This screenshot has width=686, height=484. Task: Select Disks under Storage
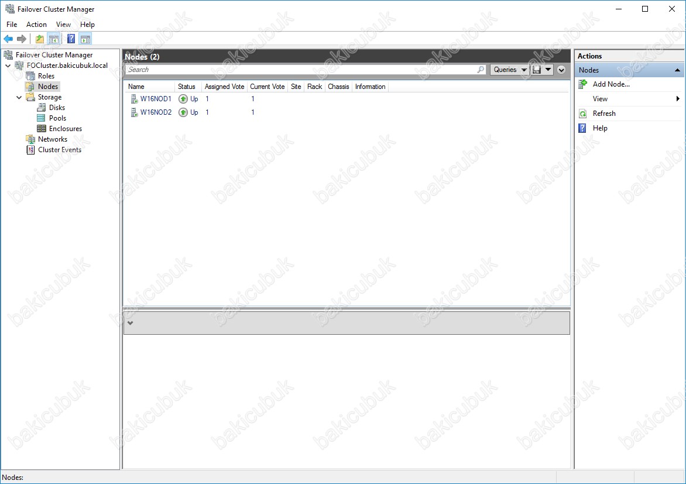(57, 107)
